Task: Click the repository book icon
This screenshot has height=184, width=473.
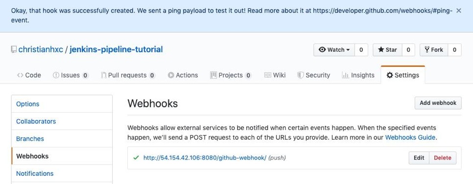Action: coord(14,49)
